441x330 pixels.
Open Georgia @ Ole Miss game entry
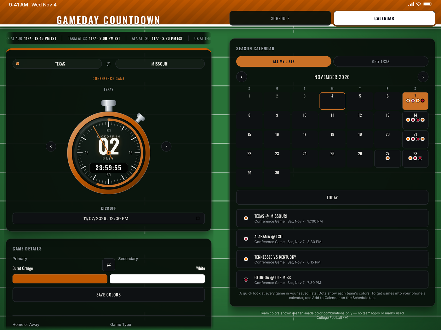tap(332, 279)
